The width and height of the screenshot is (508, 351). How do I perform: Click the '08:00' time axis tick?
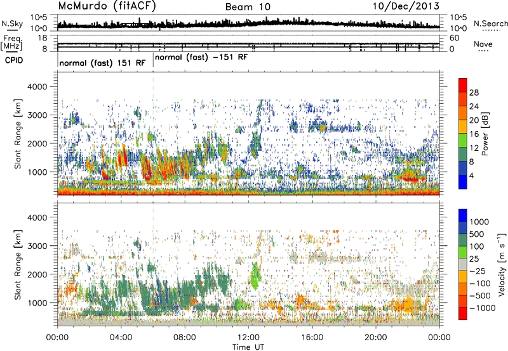(x=185, y=338)
